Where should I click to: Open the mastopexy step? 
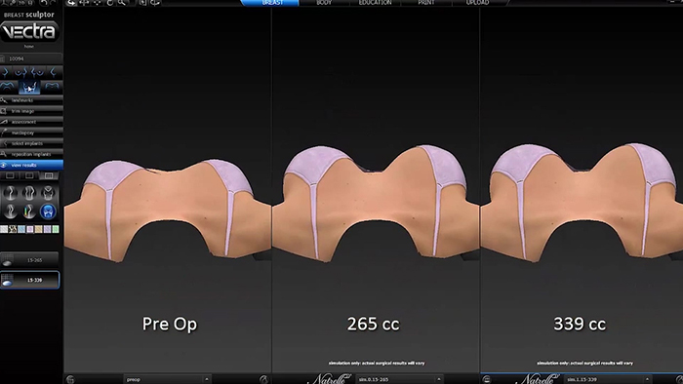tap(31, 133)
